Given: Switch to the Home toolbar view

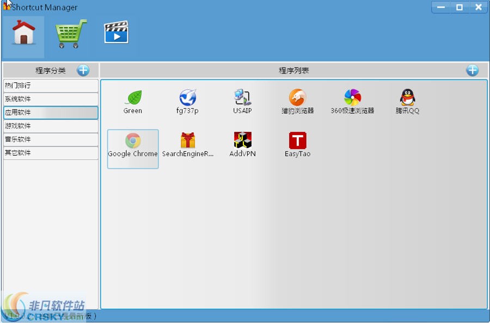Looking at the screenshot, I should coord(23,34).
